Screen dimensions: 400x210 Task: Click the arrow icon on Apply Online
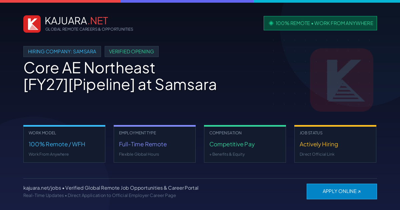(x=359, y=192)
